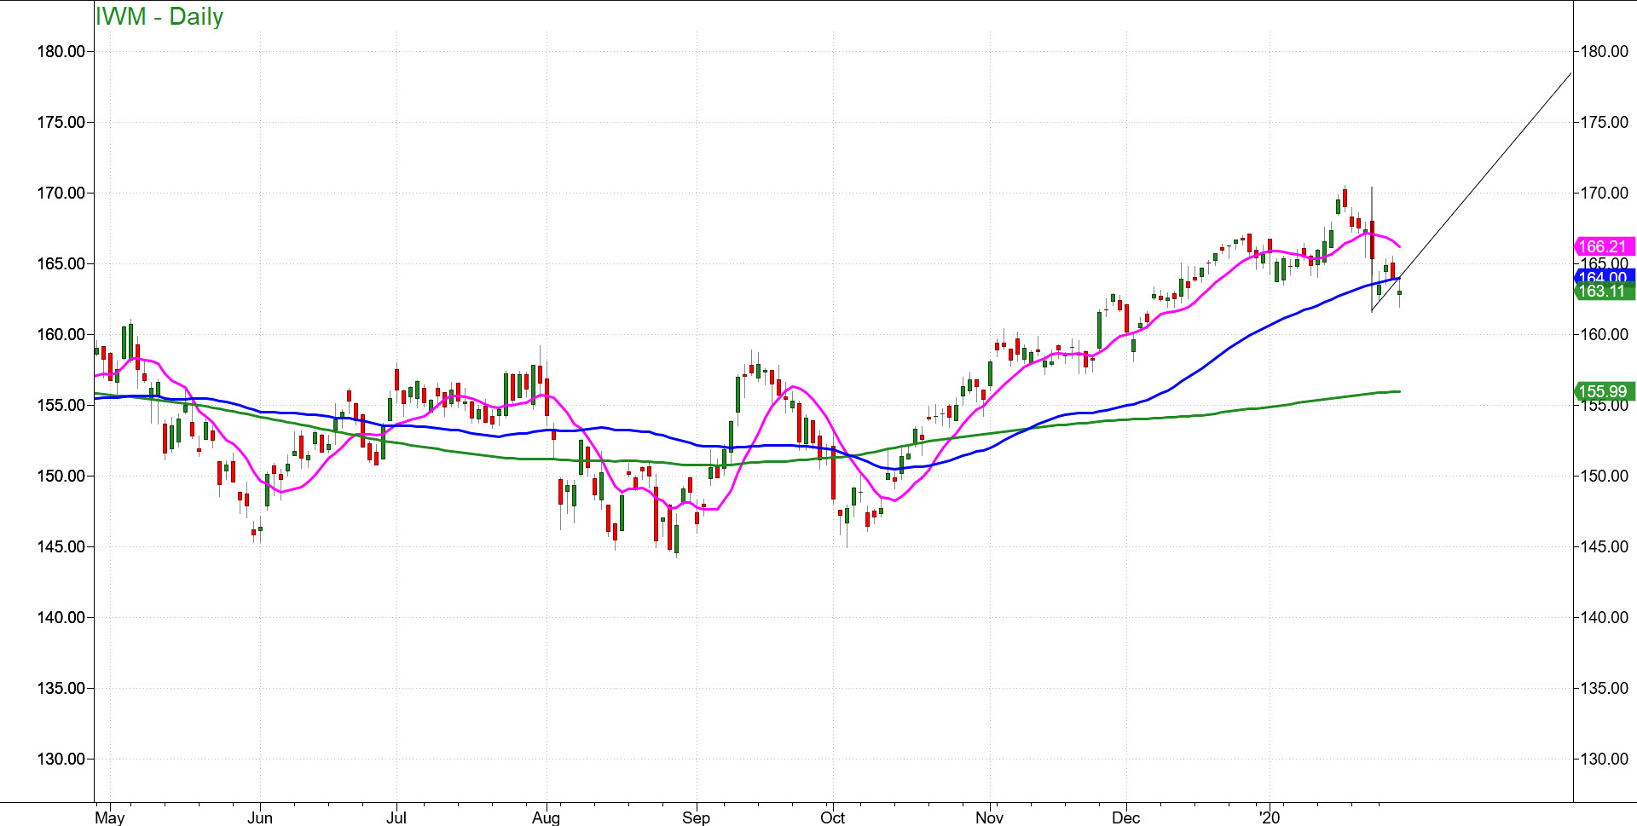Click the Sep label on time axis
The image size is (1637, 826).
696,817
